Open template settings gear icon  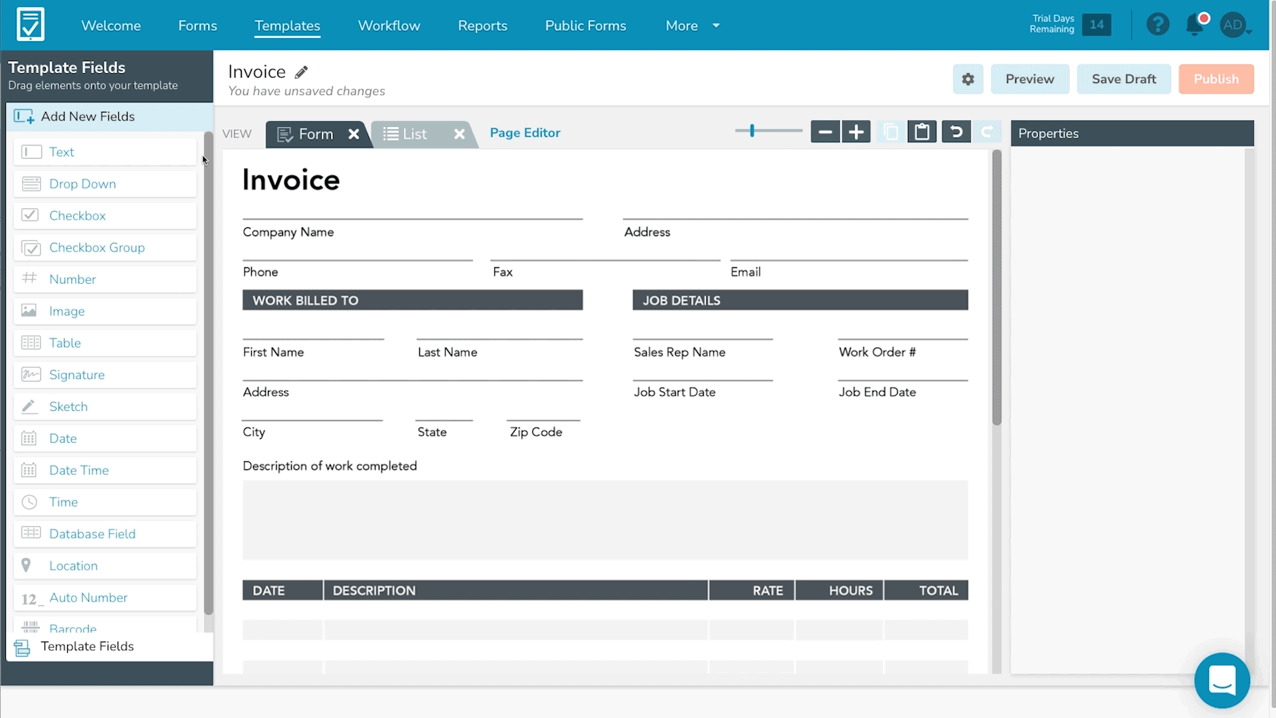[x=968, y=79]
